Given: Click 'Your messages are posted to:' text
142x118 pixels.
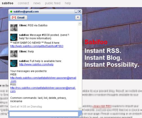Looking at the screenshot, I should click(29, 71).
